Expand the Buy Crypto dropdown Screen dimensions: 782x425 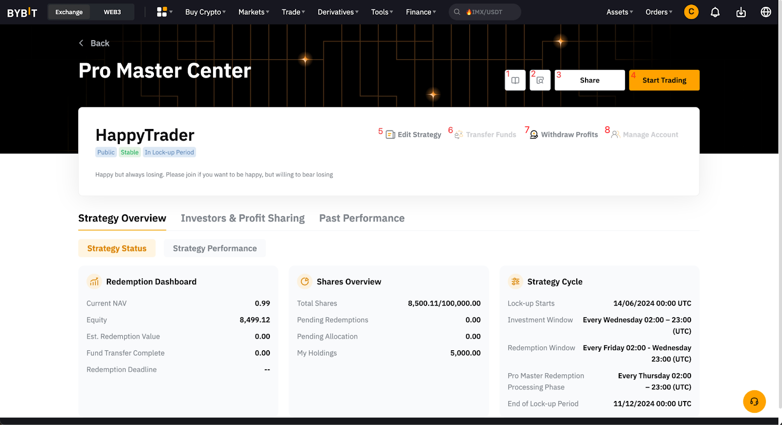[205, 12]
